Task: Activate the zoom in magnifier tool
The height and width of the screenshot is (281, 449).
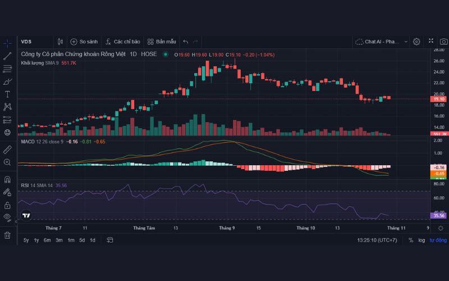Action: pos(7,162)
